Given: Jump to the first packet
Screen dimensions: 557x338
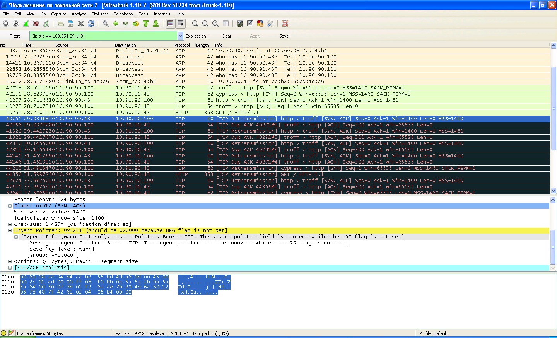Looking at the screenshot, I should tap(146, 24).
